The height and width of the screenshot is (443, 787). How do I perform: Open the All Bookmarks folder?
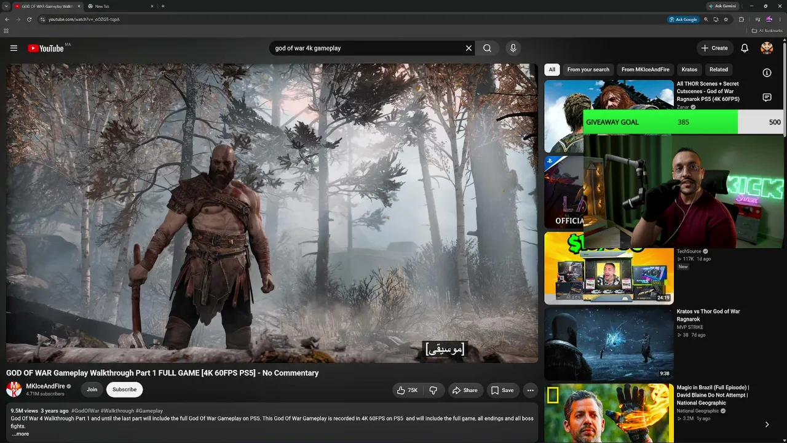(767, 30)
